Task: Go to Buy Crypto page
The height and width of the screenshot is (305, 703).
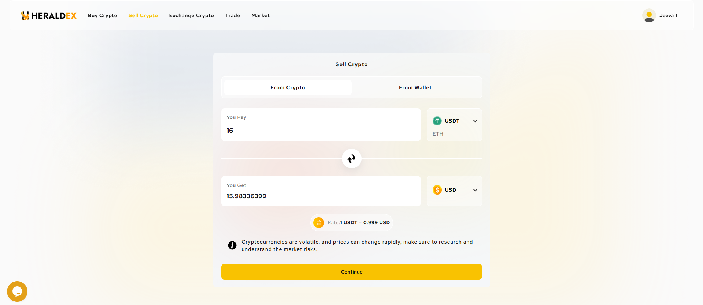Action: point(103,15)
